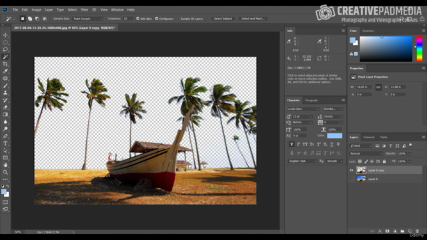Click the lock all layer icon
Image resolution: width=427 pixels, height=240 pixels.
384,161
